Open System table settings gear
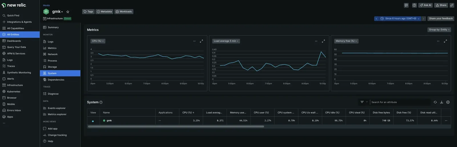 [x=448, y=102]
